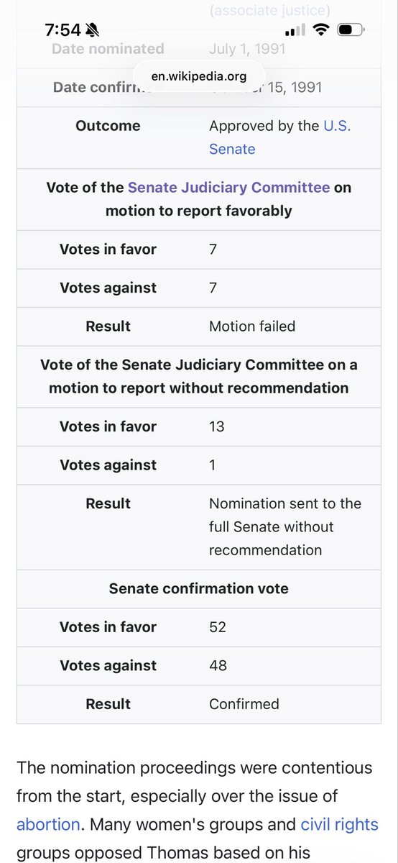The width and height of the screenshot is (398, 863).
Task: Tap the Senate confirmation vote header
Action: (x=199, y=588)
